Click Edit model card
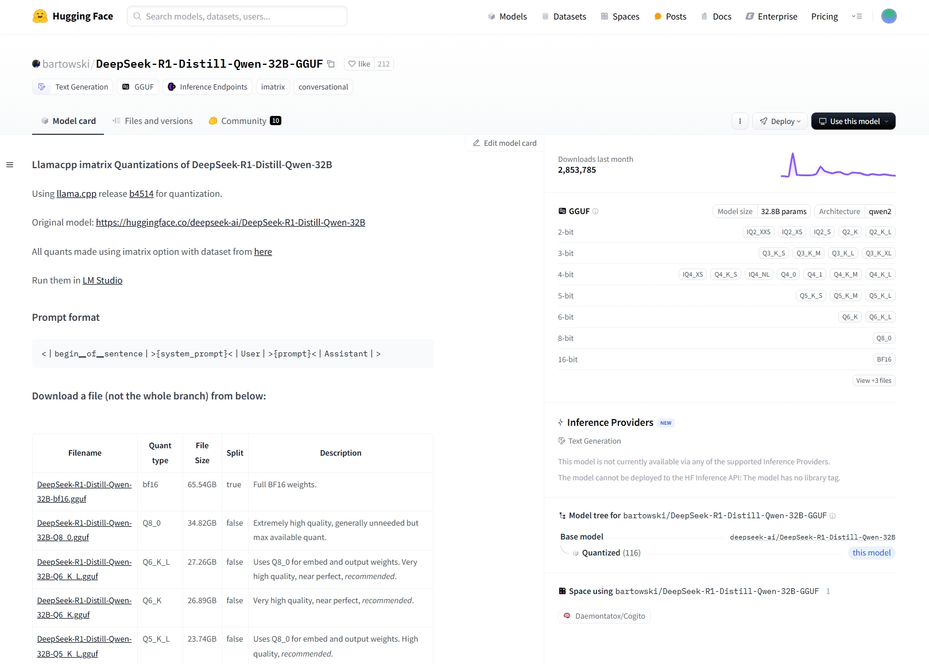Image resolution: width=929 pixels, height=664 pixels. [505, 143]
